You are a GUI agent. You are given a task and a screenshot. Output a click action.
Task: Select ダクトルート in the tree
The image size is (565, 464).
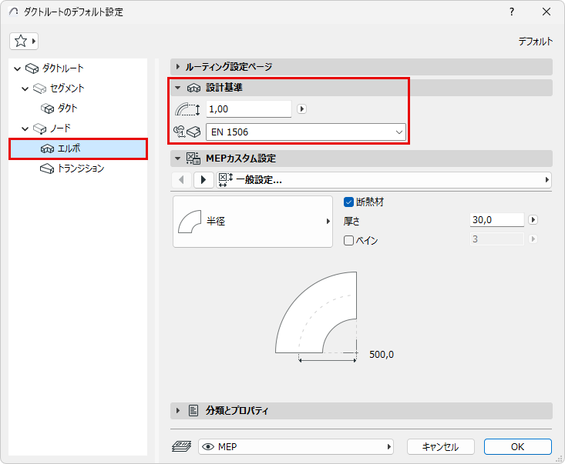[62, 68]
